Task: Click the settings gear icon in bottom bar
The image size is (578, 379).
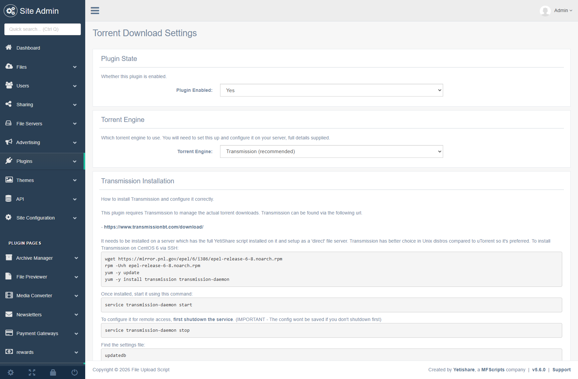Action: click(11, 372)
